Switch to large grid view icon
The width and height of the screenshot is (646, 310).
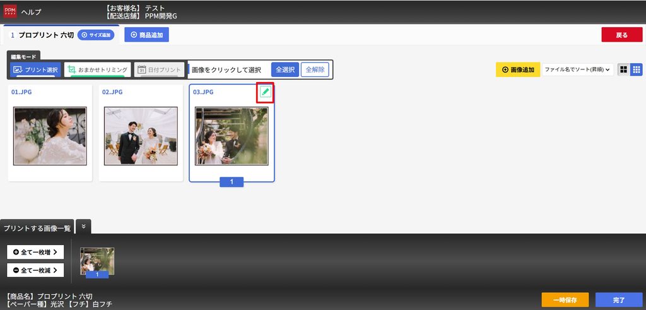623,69
